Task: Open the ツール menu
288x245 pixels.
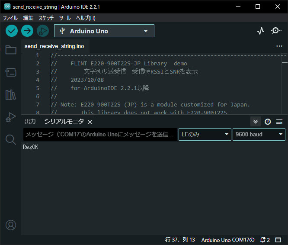Action: [x=65, y=18]
